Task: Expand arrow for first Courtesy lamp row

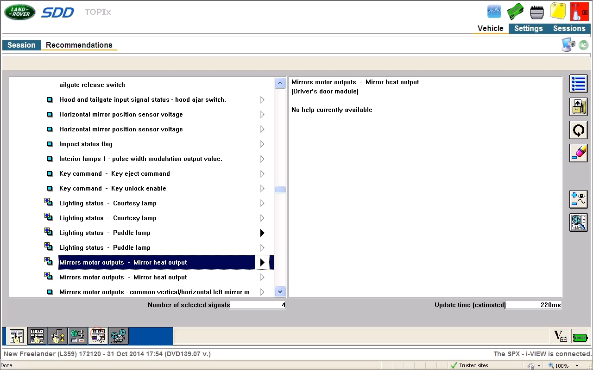Action: click(x=262, y=203)
